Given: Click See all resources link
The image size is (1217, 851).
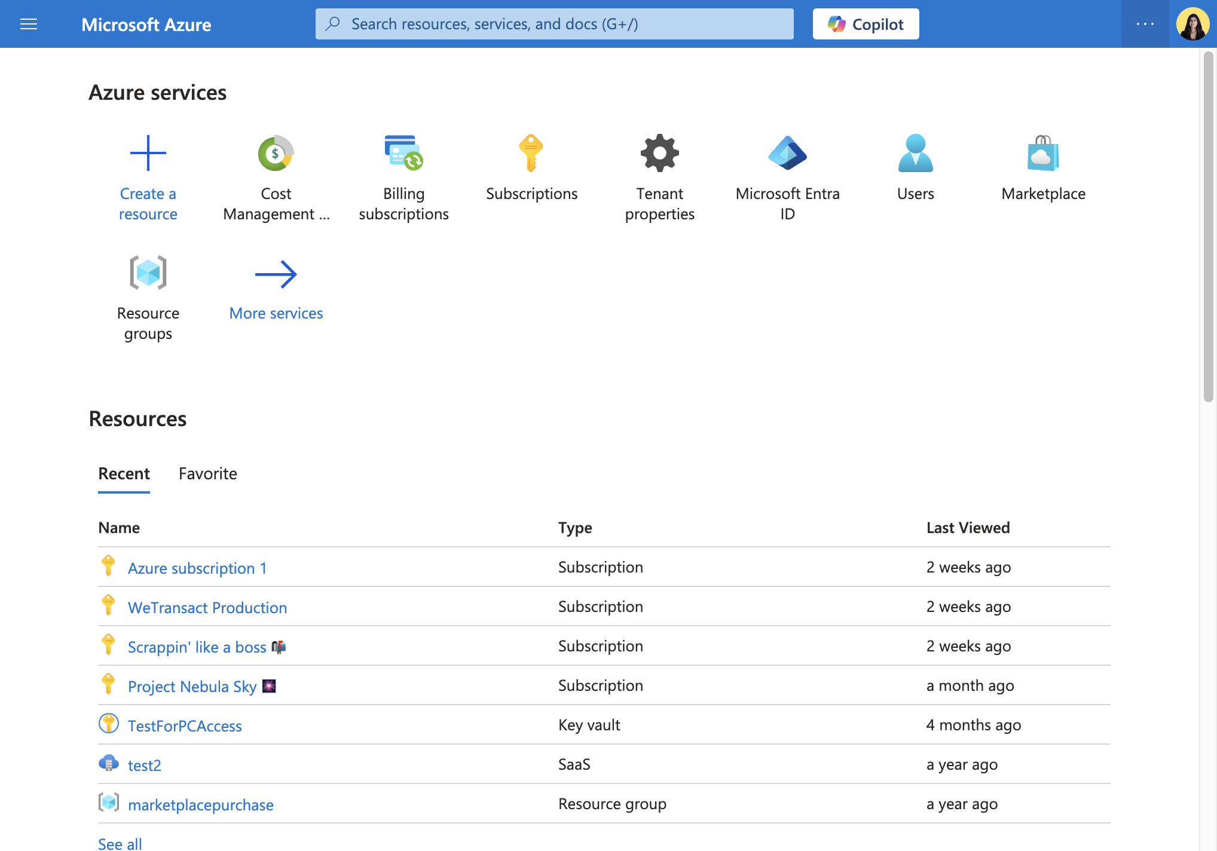Looking at the screenshot, I should [x=120, y=844].
